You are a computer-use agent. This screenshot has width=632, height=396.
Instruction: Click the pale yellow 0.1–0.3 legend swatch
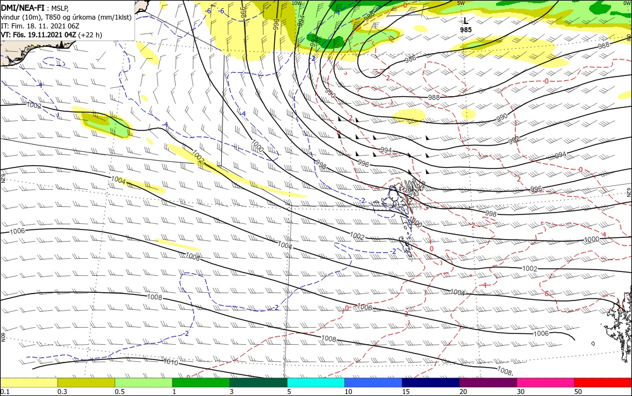(28, 383)
